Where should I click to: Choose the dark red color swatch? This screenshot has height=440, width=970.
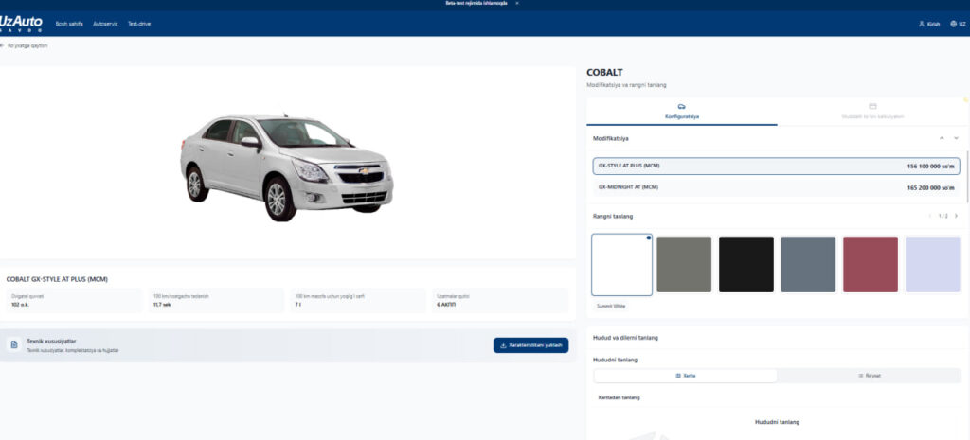click(871, 264)
